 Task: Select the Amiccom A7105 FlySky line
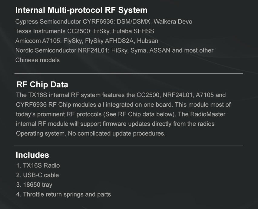87,41
